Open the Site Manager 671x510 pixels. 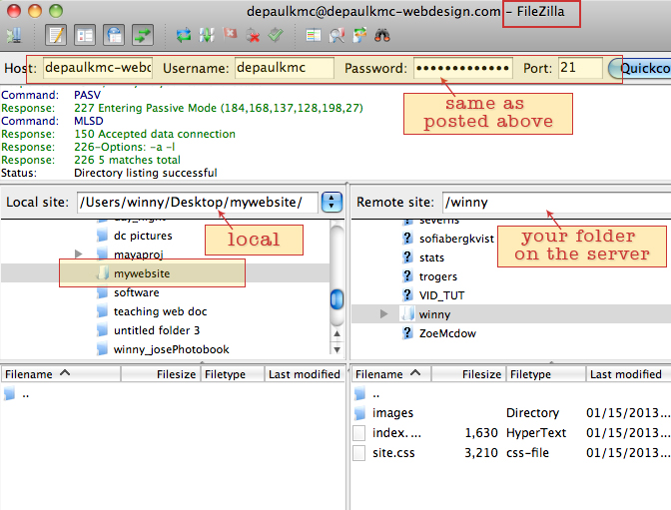14,35
